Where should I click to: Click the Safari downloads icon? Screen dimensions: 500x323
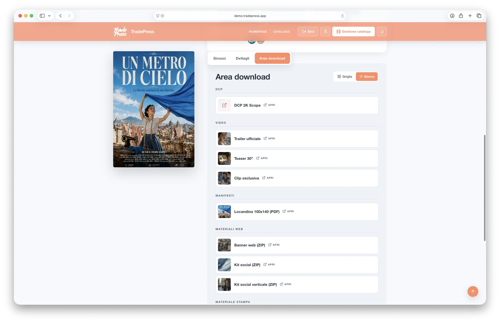click(452, 16)
